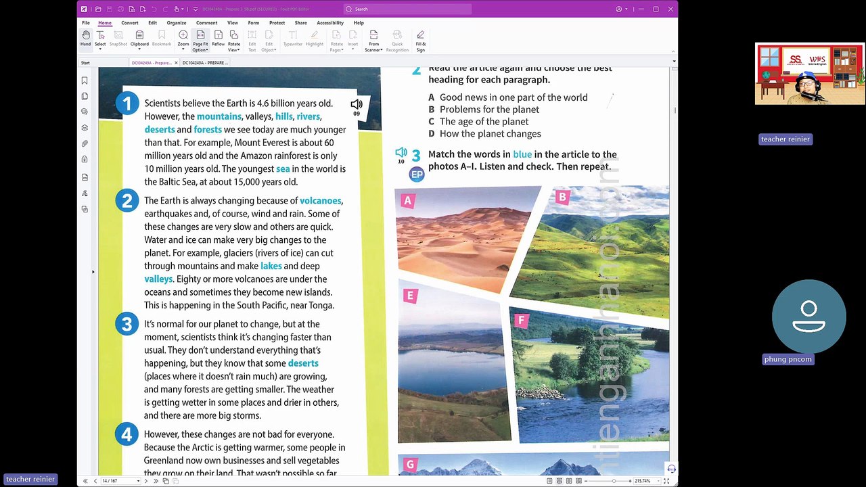The width and height of the screenshot is (866, 487).
Task: Open Fill & Sign tool
Action: pos(421,41)
